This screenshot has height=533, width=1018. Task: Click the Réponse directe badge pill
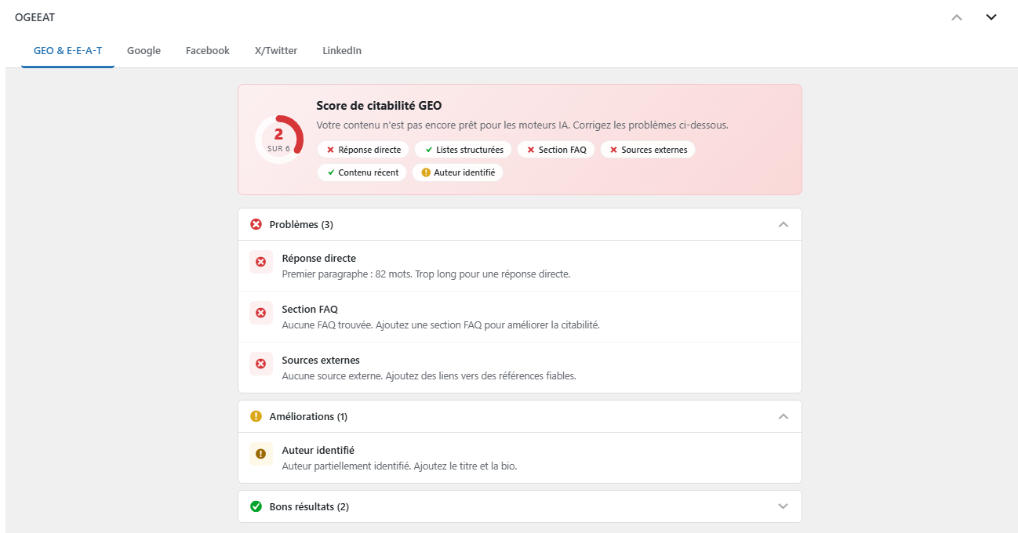pyautogui.click(x=362, y=149)
